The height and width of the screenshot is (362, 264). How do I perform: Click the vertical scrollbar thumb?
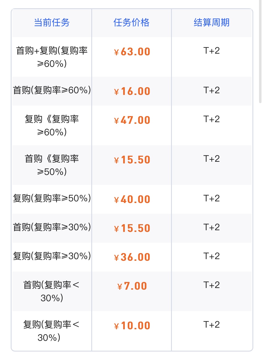260,51
